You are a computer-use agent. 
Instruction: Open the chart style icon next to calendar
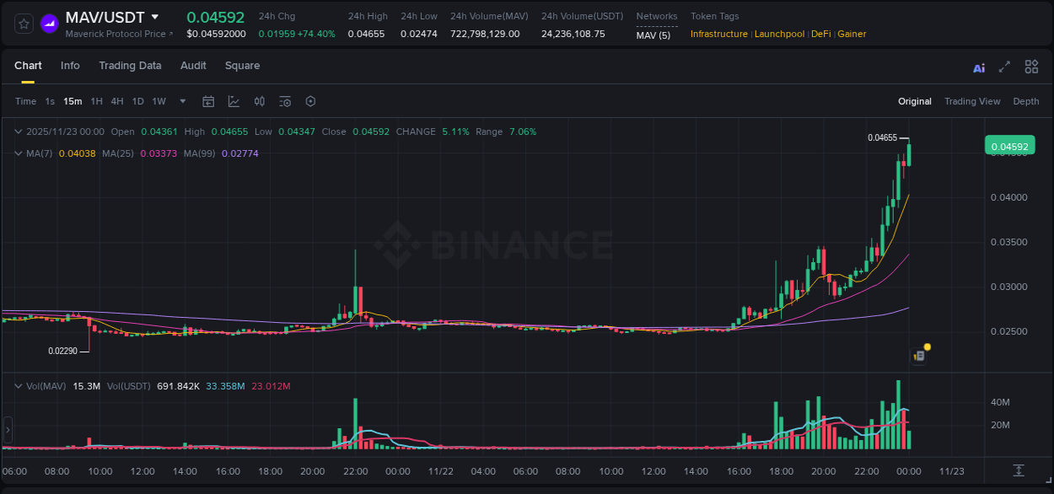pos(234,101)
